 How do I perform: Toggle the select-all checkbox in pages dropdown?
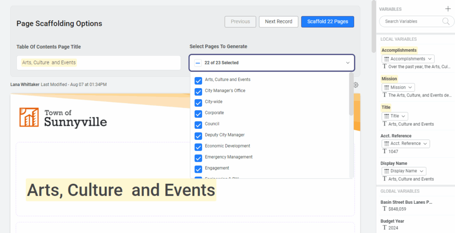198,63
